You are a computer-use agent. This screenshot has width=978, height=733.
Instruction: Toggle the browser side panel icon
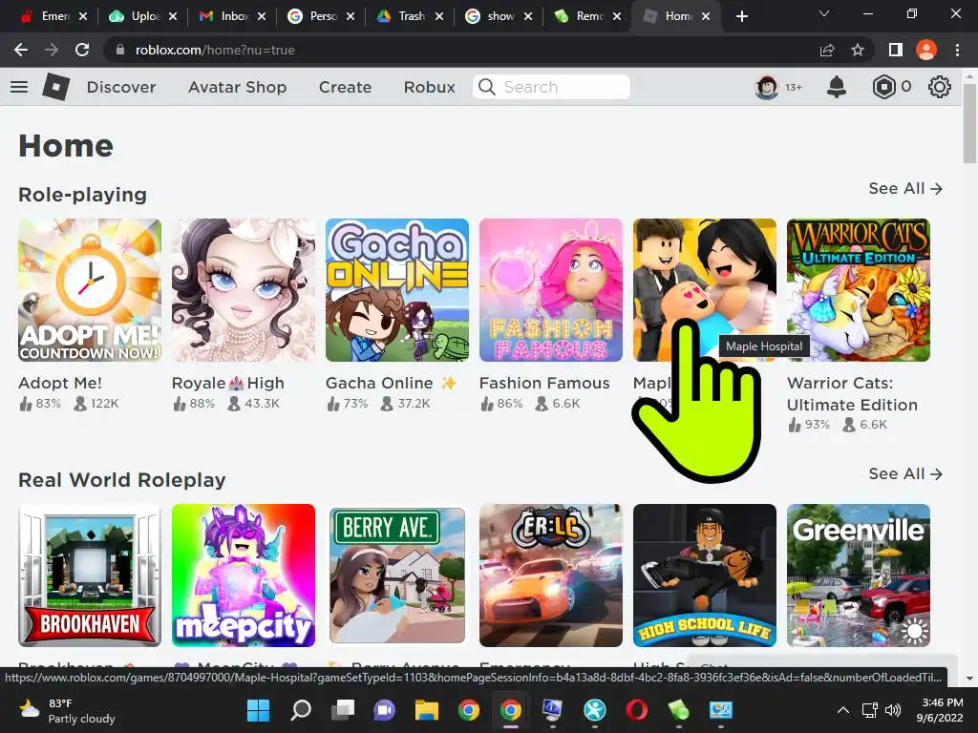tap(895, 50)
